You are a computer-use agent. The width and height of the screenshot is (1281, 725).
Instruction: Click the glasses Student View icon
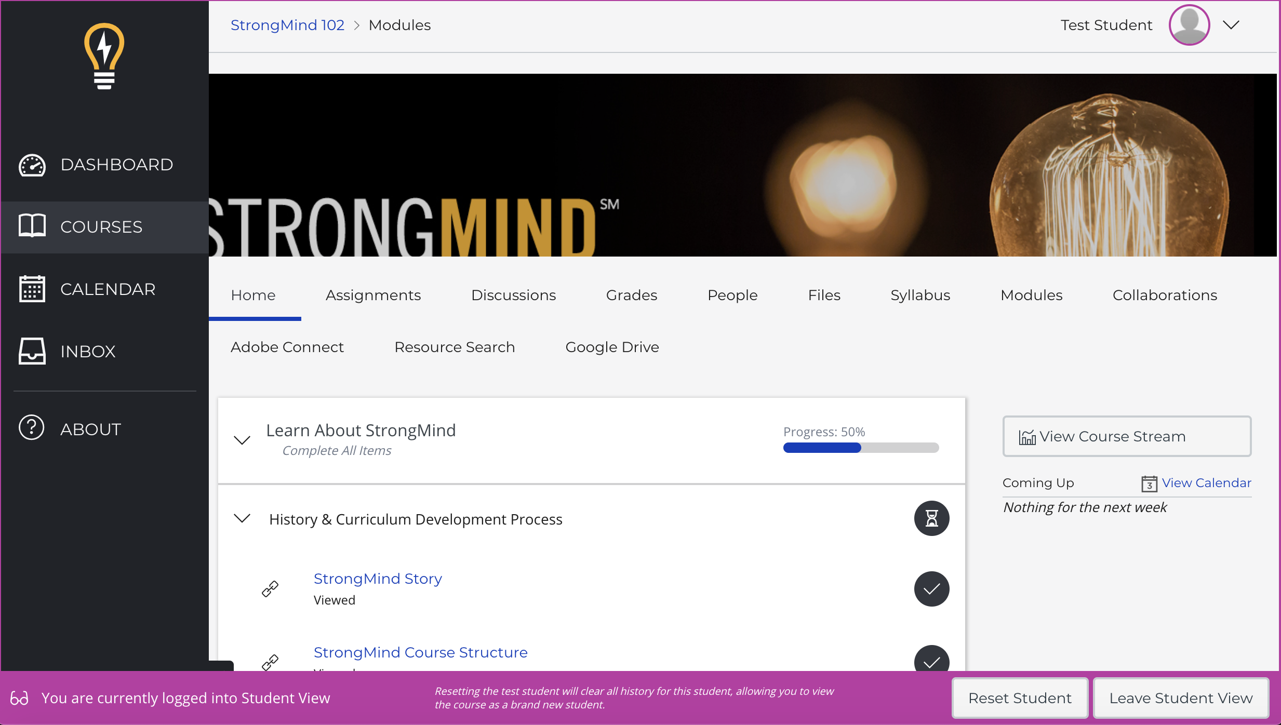(19, 698)
